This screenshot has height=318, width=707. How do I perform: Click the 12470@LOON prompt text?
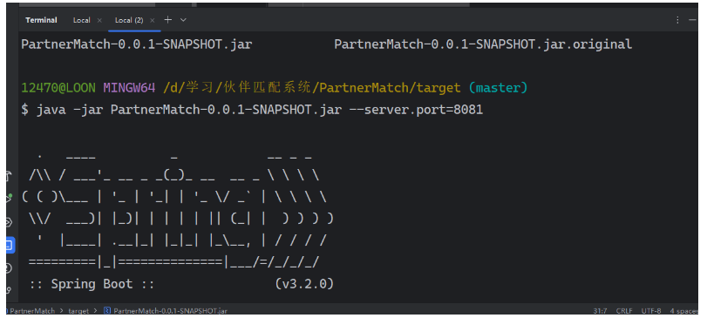58,87
